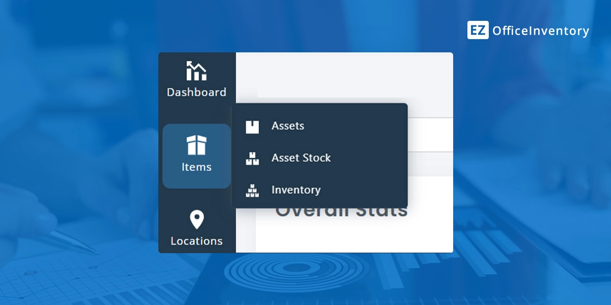Click the Items label under its icon

click(x=196, y=168)
